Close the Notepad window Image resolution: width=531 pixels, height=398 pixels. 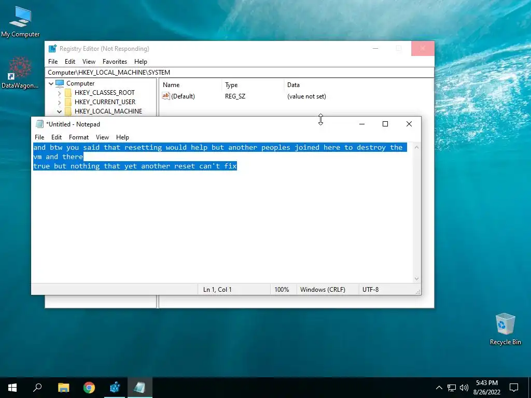click(409, 124)
